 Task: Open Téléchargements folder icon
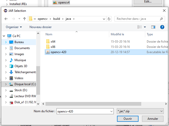pos(11,72)
